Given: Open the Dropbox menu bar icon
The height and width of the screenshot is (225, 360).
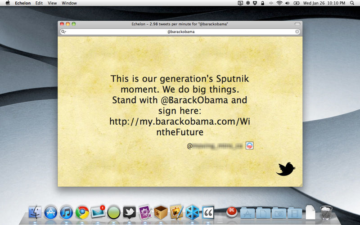Looking at the screenshot, I should click(x=255, y=3).
